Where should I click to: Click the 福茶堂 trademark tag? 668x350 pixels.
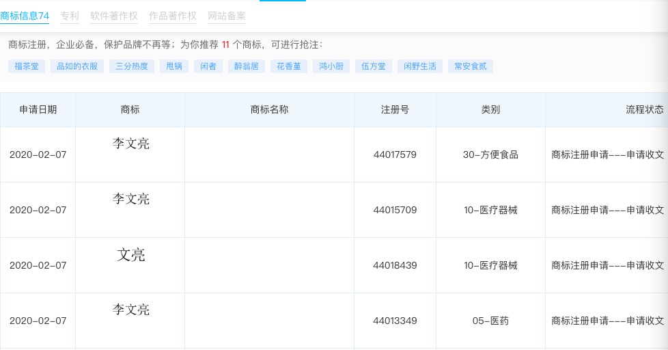(27, 66)
